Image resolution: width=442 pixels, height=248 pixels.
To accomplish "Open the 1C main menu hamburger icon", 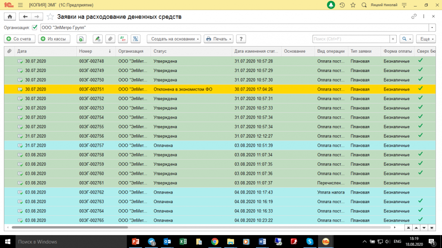I will [20, 5].
